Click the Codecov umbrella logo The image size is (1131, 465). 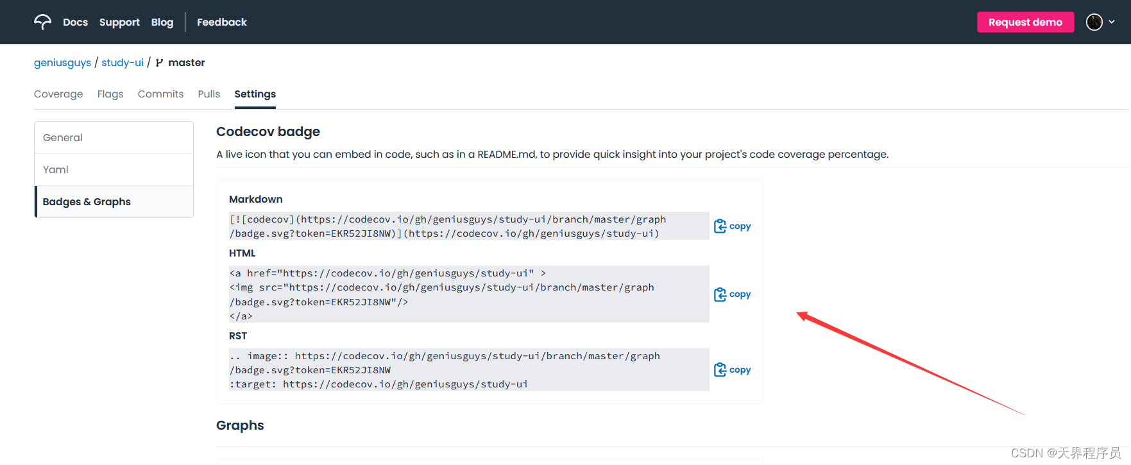(42, 22)
